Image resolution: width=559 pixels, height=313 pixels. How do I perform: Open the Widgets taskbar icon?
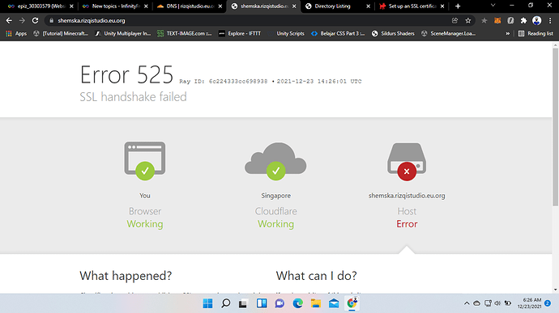pyautogui.click(x=262, y=303)
